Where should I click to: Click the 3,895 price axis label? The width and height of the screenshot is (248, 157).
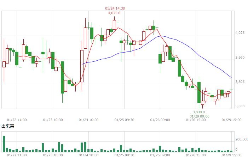[240, 81]
